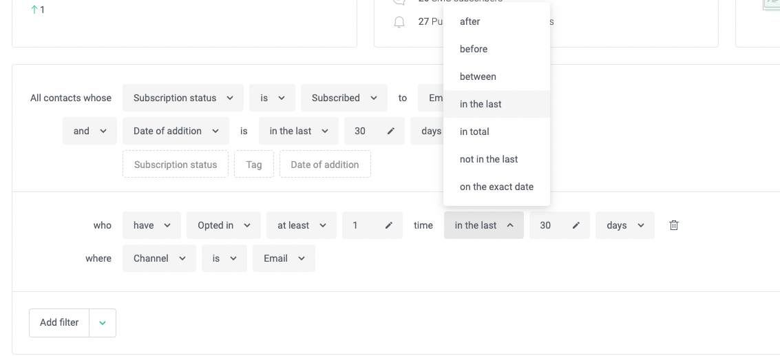Expand the Add filter arrow menu
This screenshot has width=780, height=356.
(x=103, y=323)
